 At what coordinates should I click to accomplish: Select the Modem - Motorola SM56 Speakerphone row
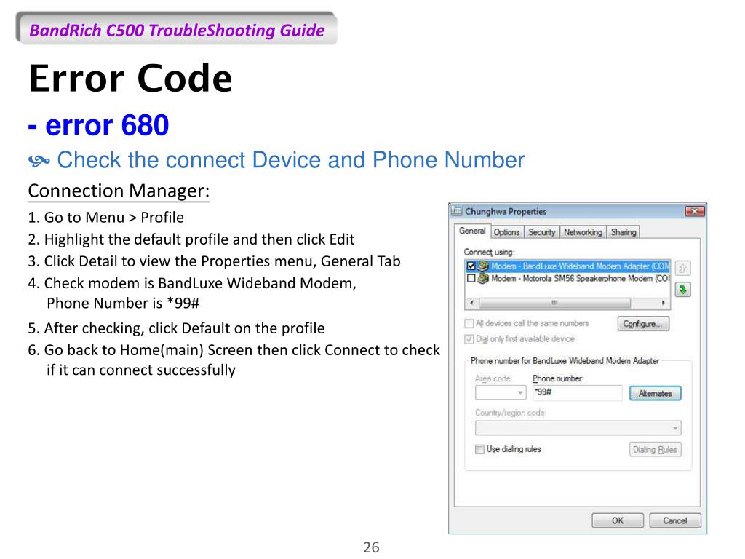point(568,279)
